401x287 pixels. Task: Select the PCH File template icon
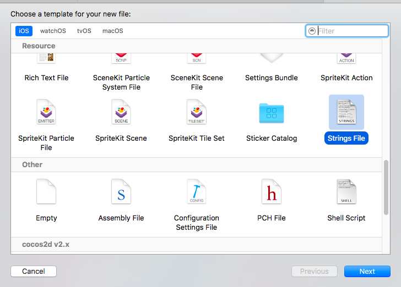tap(271, 192)
